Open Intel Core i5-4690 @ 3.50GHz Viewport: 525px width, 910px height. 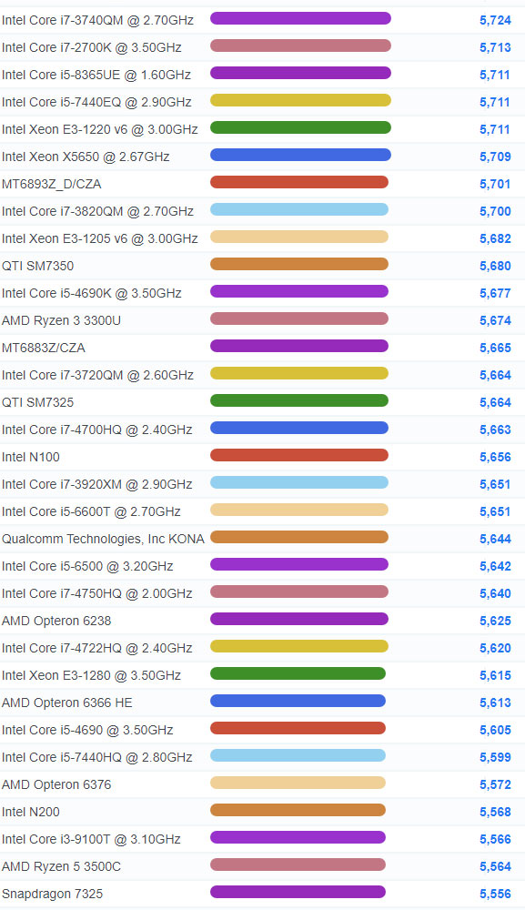87,730
